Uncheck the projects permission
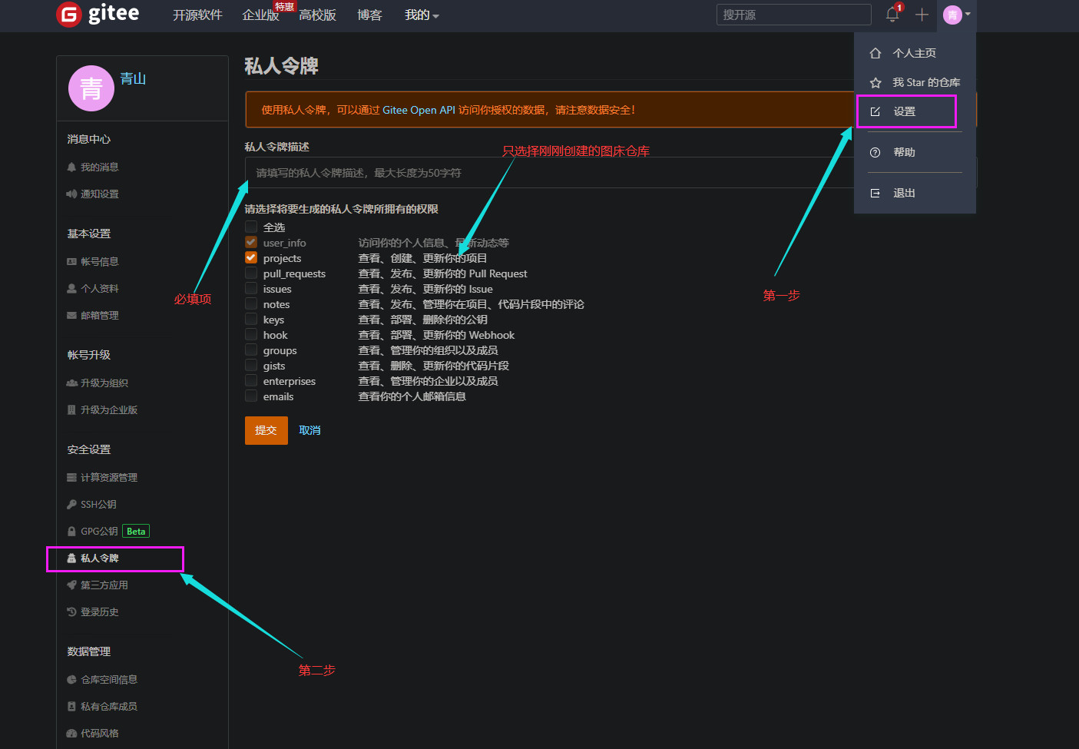 tap(251, 257)
